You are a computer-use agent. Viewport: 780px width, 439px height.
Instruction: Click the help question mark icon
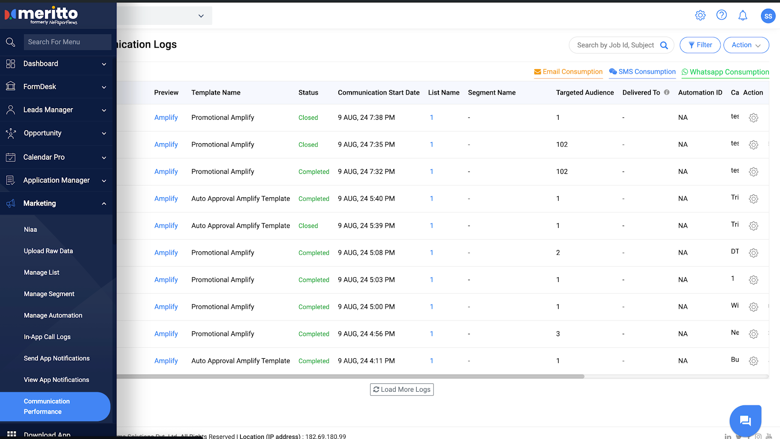[721, 16]
